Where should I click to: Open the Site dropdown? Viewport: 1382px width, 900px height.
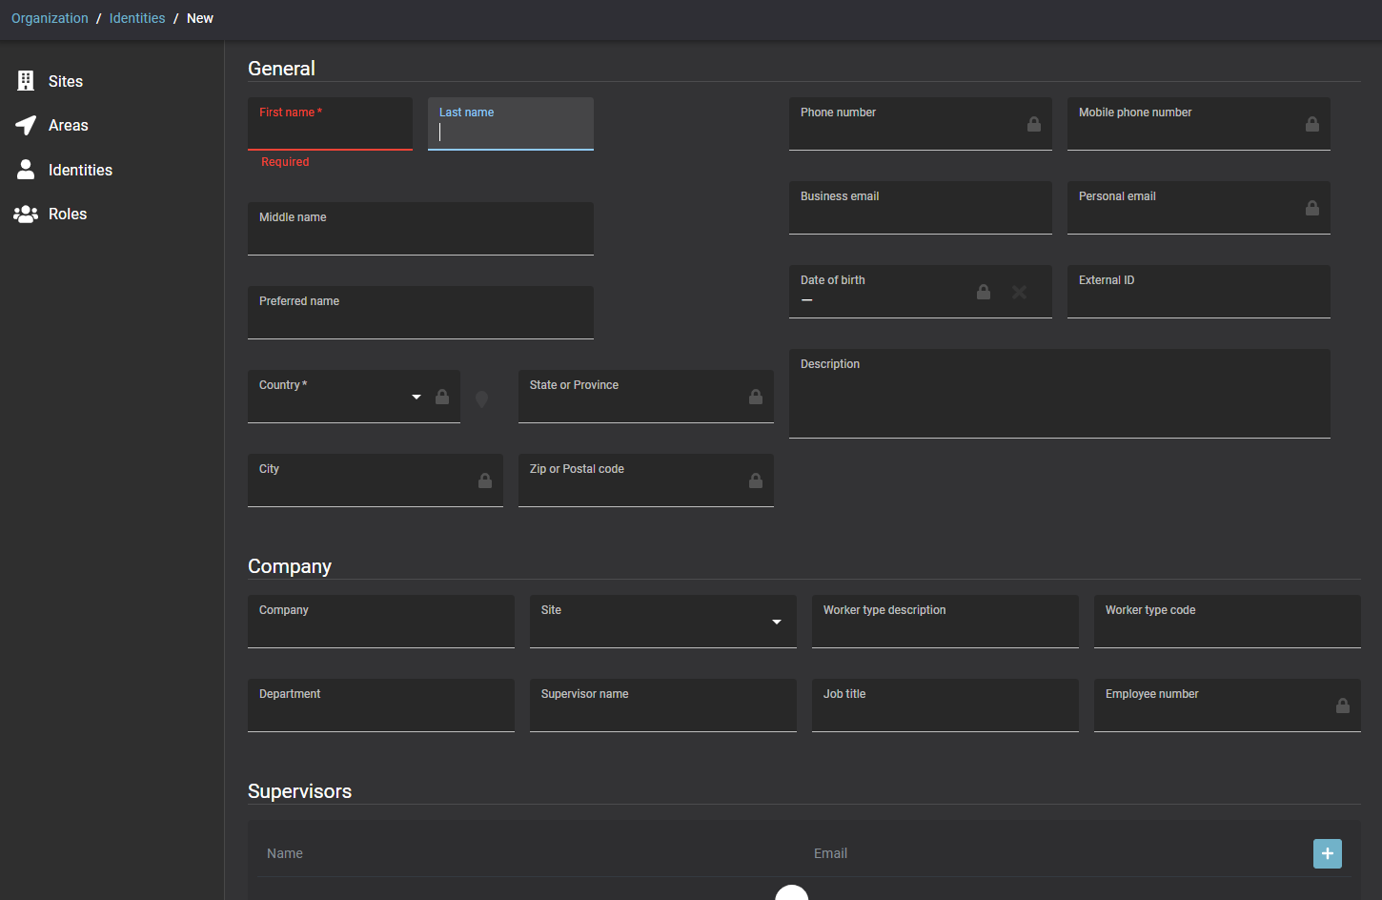coord(663,622)
